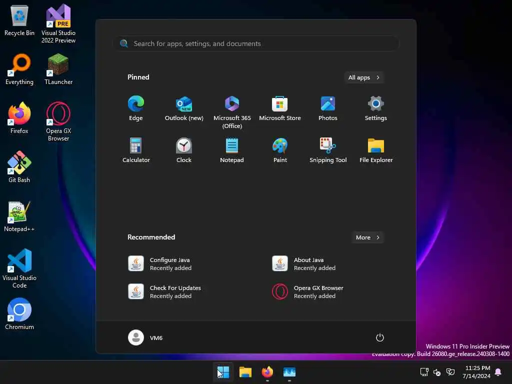Open File Explorer from the taskbar

click(x=245, y=372)
